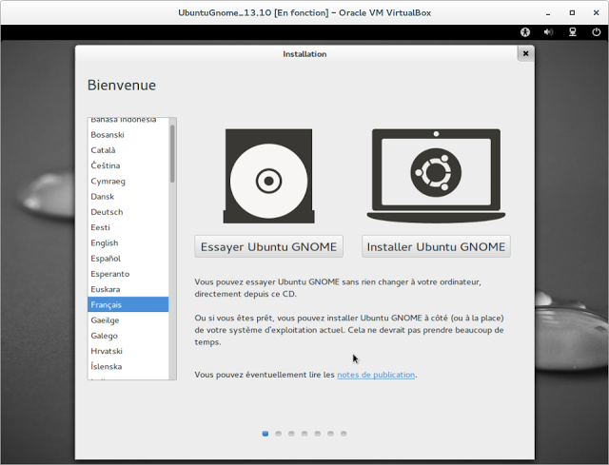Select Euskara in the language list

(x=128, y=290)
